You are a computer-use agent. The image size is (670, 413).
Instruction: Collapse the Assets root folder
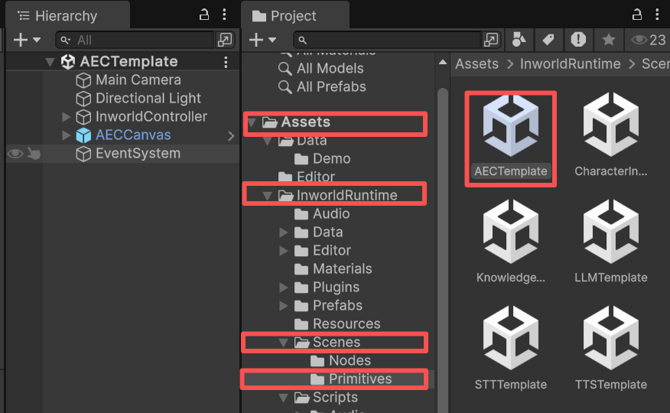click(x=252, y=122)
